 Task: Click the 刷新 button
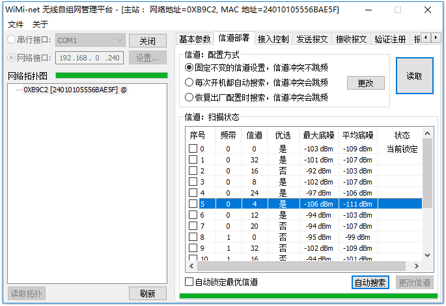point(148,294)
